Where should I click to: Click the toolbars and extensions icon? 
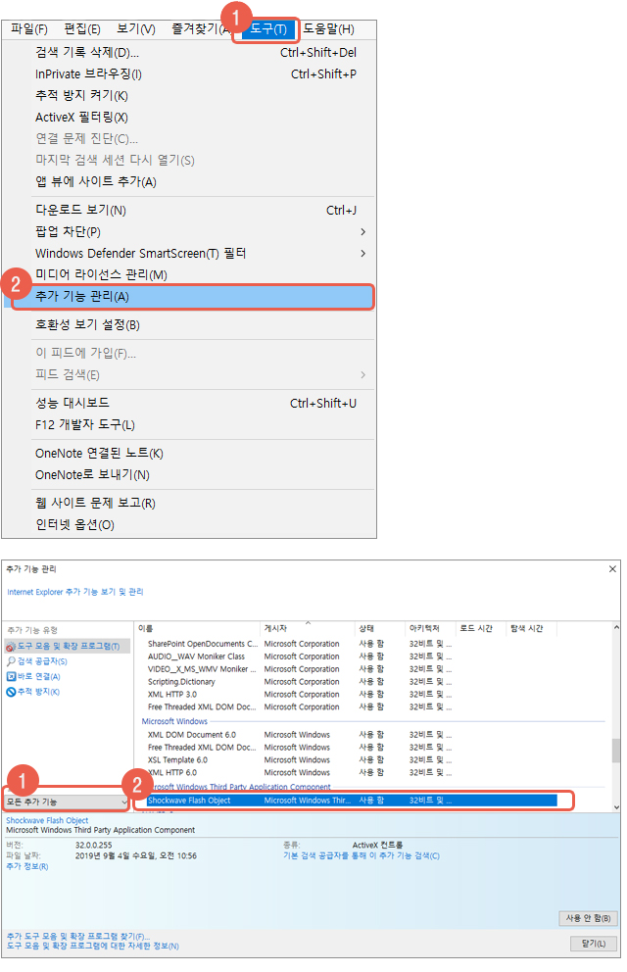click(x=11, y=647)
